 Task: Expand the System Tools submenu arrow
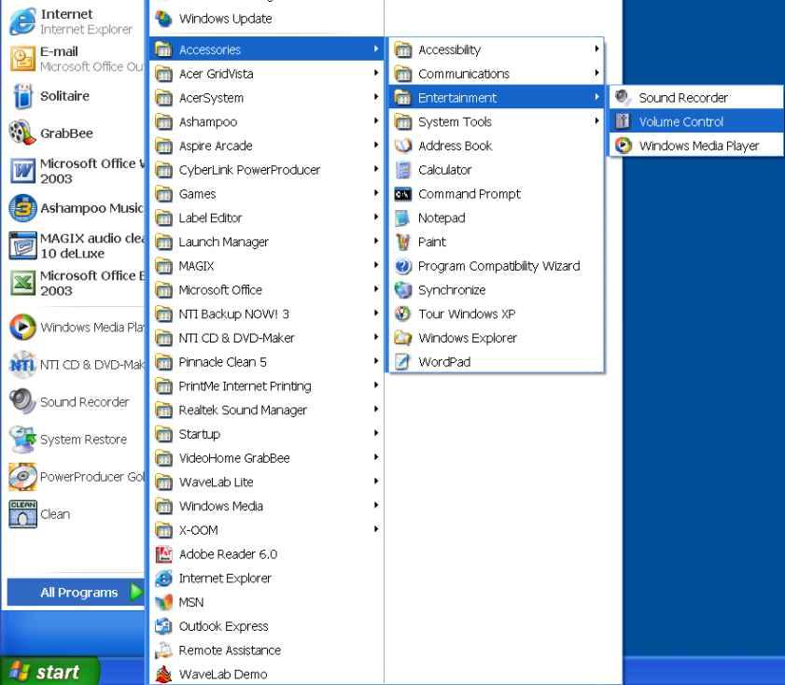pos(596,121)
